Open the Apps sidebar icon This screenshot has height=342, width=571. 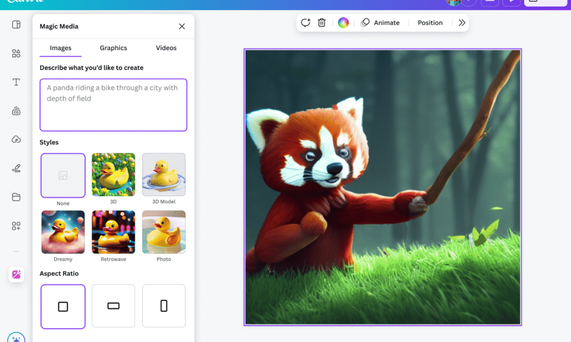pyautogui.click(x=16, y=226)
